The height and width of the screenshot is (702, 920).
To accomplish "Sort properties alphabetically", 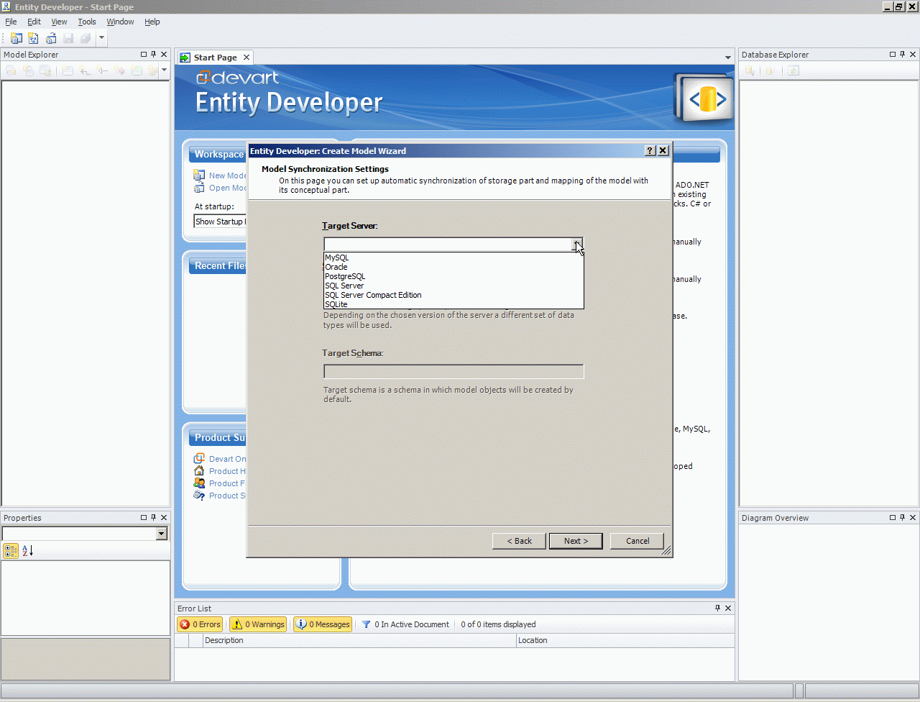I will point(27,551).
